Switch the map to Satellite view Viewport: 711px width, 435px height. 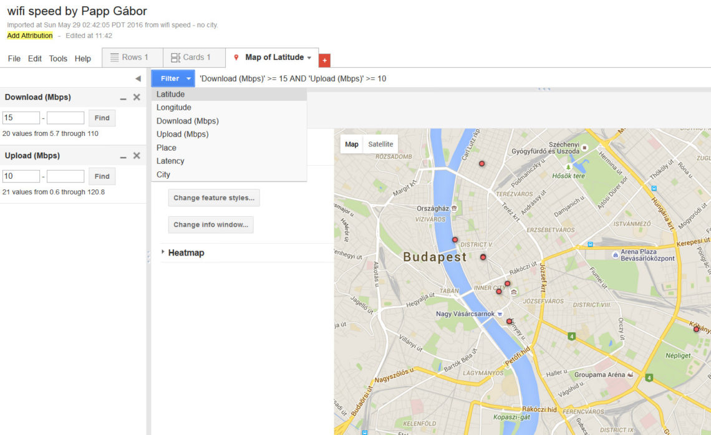coord(380,144)
